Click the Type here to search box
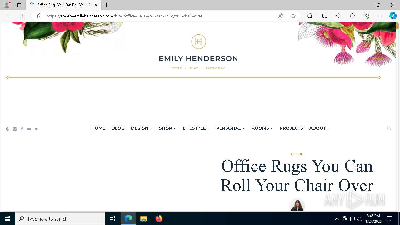 pyautogui.click(x=60, y=219)
